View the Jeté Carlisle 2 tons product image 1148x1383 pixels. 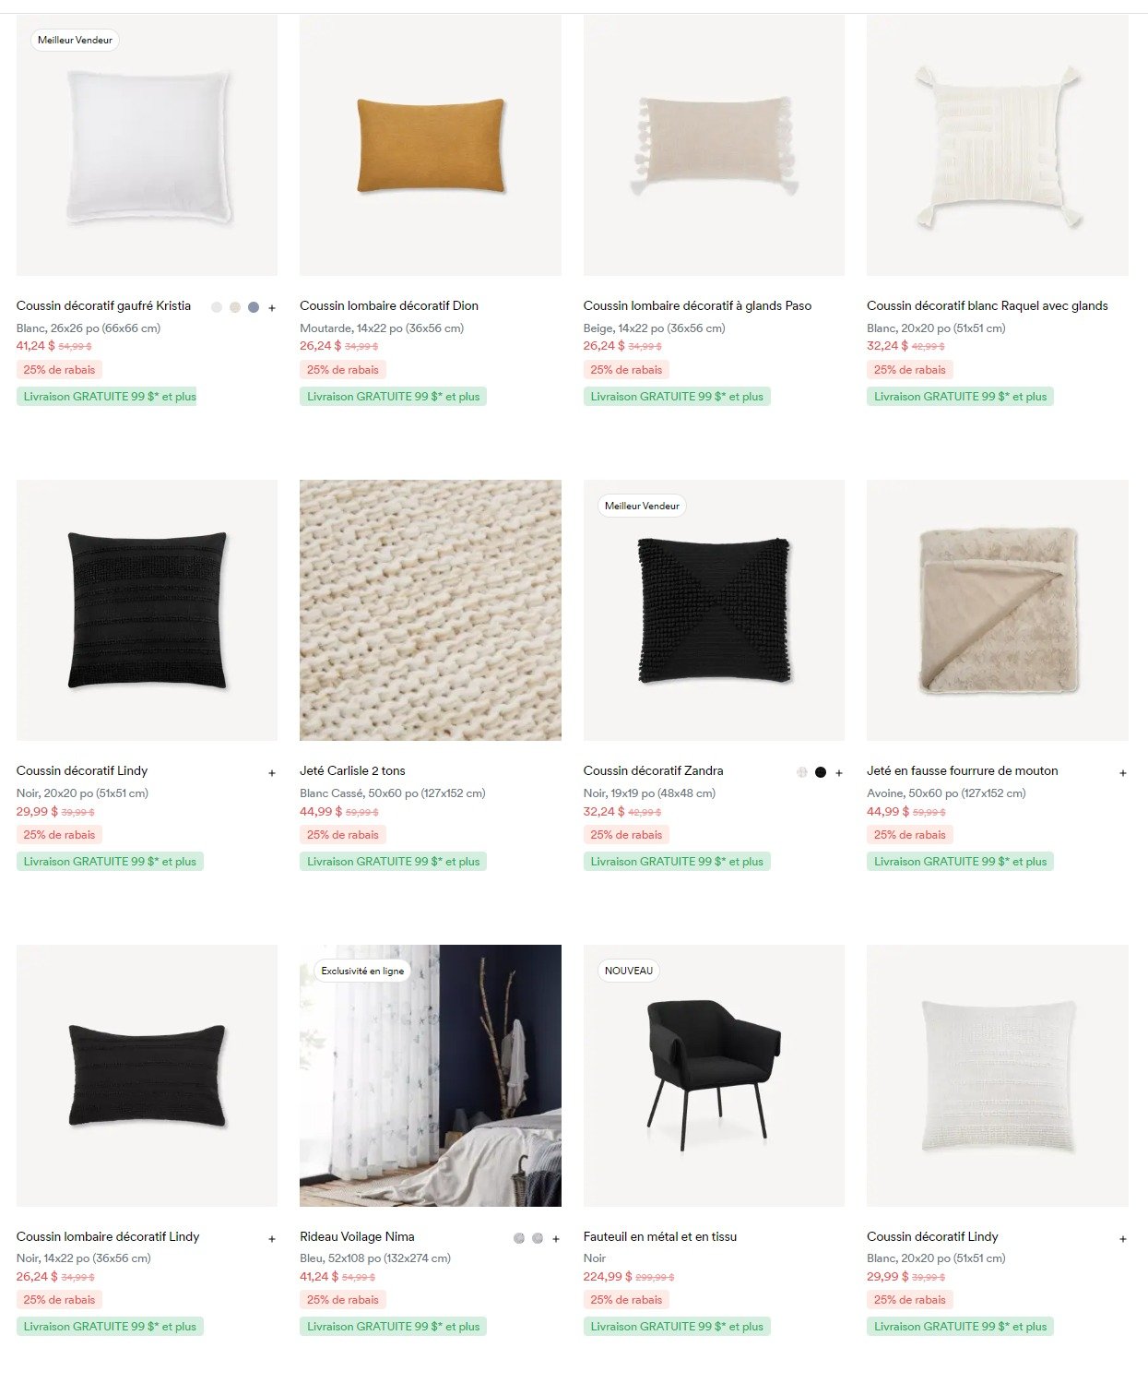pos(431,610)
